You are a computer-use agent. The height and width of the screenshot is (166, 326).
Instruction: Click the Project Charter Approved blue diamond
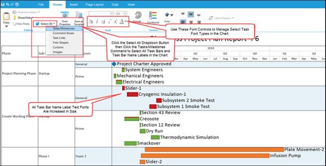(x=114, y=64)
